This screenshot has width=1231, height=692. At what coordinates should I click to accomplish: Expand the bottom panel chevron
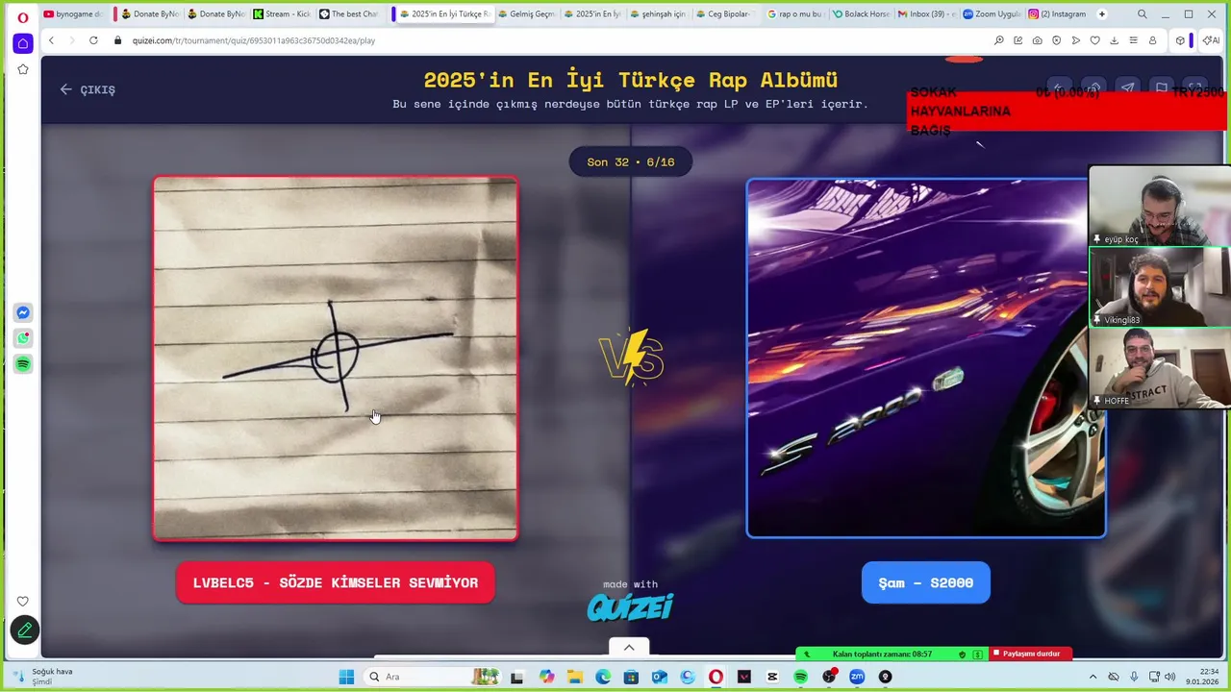pos(629,648)
